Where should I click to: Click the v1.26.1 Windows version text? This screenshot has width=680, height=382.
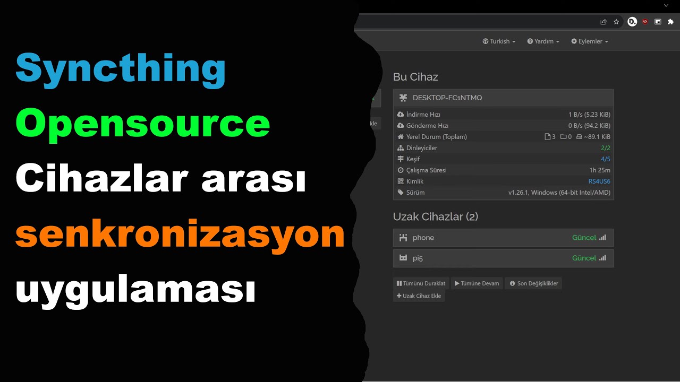pyautogui.click(x=559, y=193)
